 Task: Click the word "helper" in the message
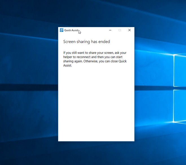68,57
